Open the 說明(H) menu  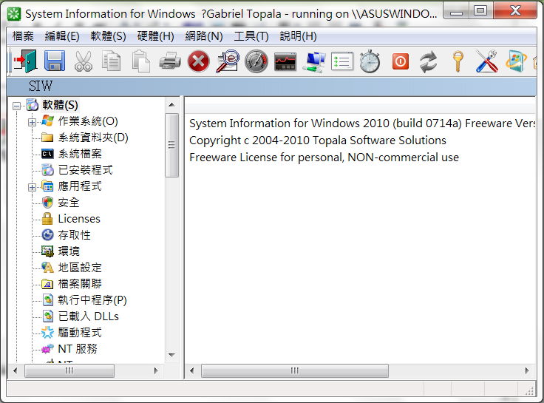point(298,36)
